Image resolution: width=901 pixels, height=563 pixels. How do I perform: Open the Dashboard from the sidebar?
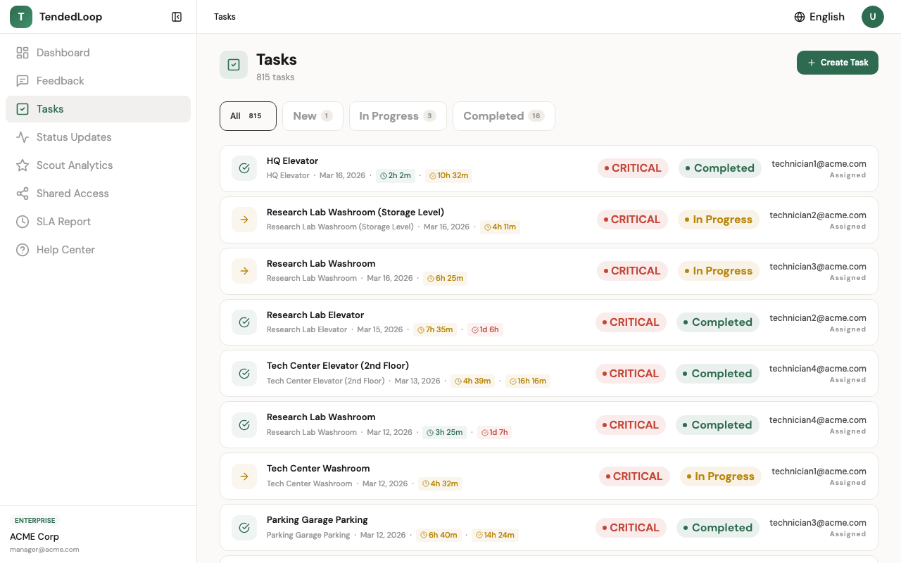[63, 53]
